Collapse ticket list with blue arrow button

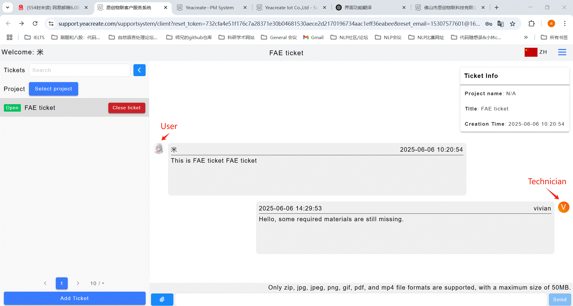tap(139, 70)
